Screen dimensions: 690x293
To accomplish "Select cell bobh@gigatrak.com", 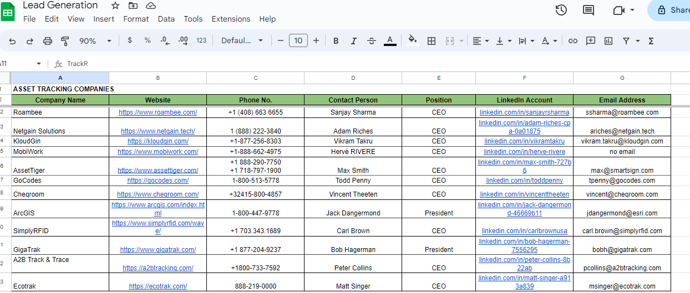I will 622,246.
